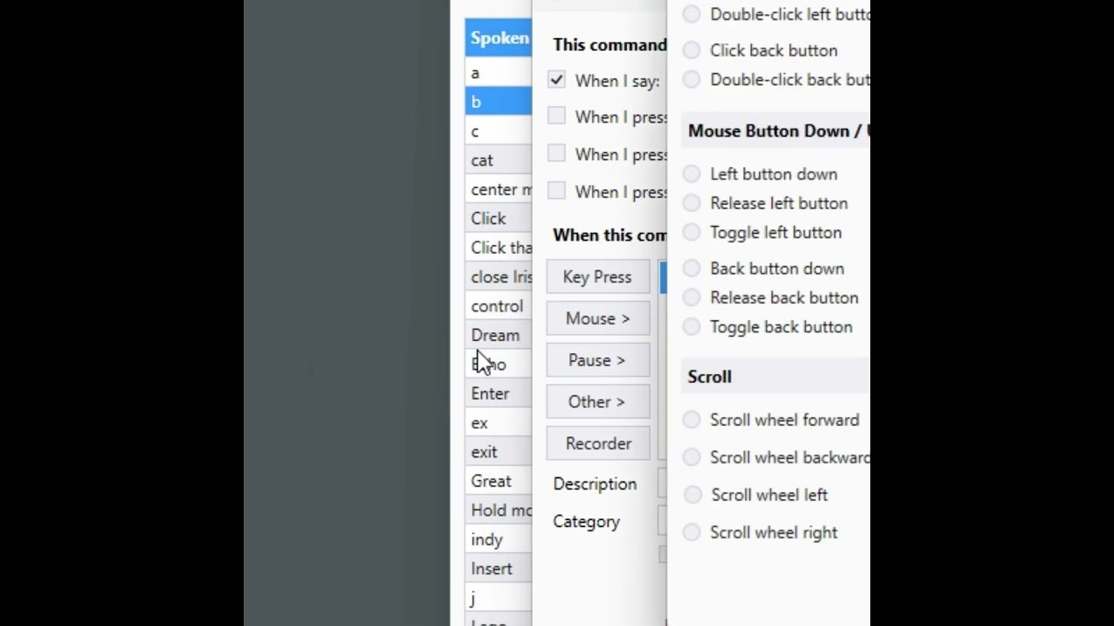1114x626 pixels.
Task: Click the Spoken column header
Action: point(499,38)
